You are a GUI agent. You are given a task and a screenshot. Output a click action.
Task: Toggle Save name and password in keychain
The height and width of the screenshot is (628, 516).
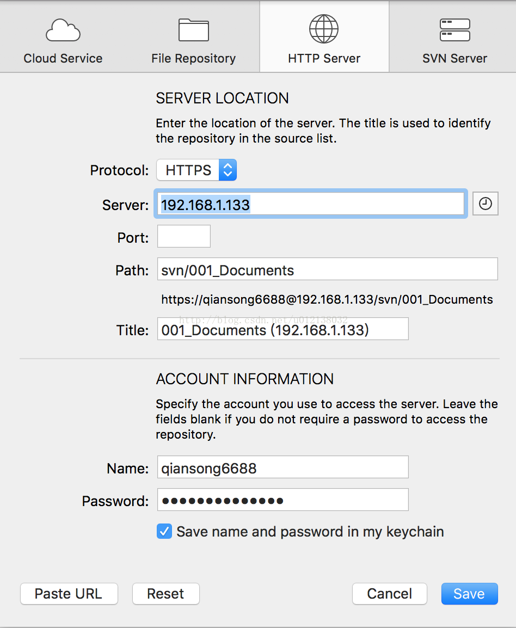[x=164, y=532]
